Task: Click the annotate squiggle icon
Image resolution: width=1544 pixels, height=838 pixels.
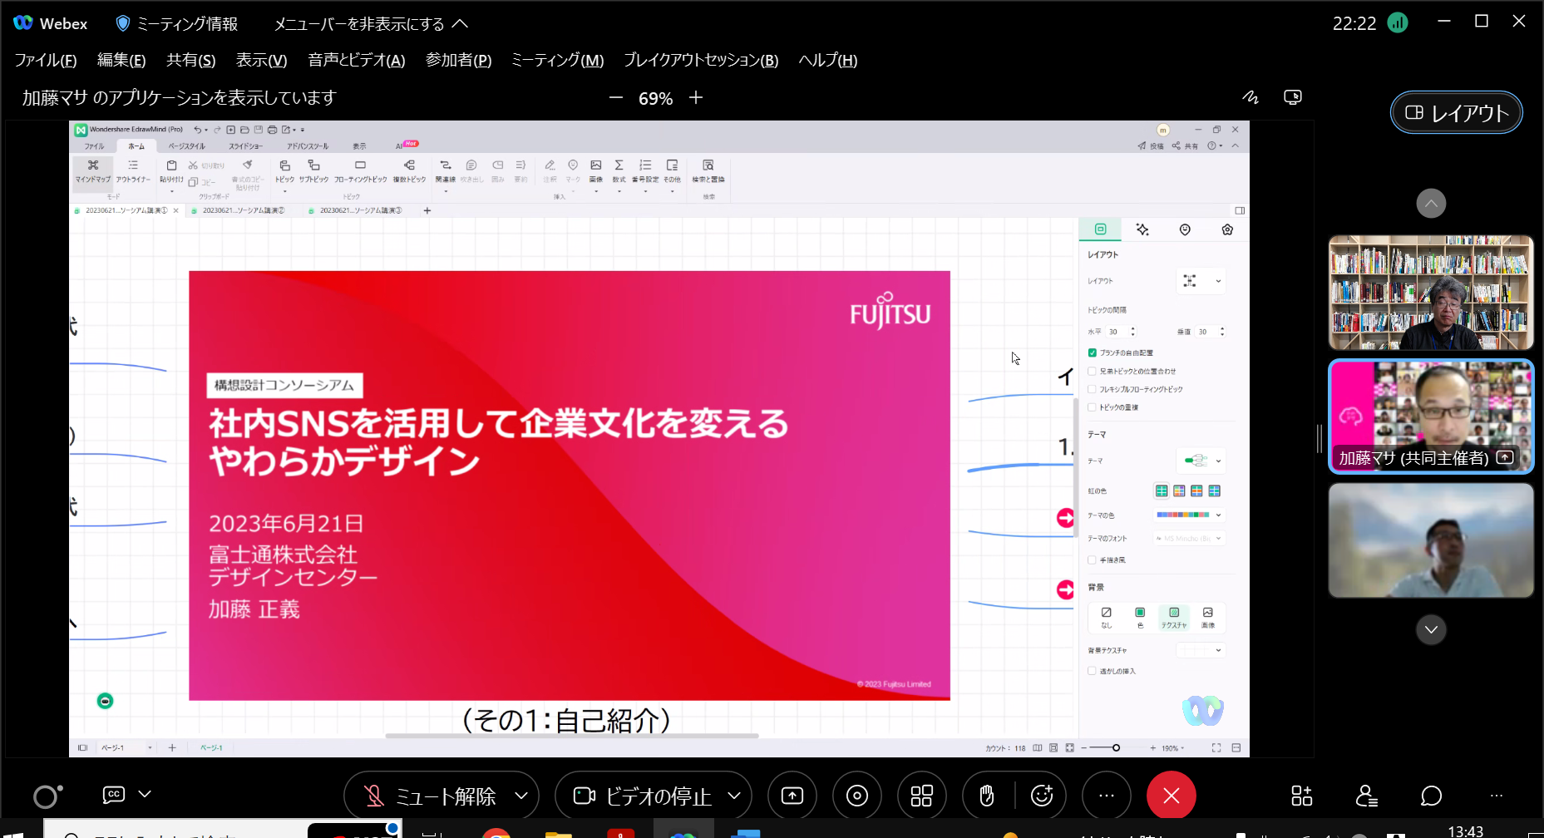Action: coord(1250,97)
